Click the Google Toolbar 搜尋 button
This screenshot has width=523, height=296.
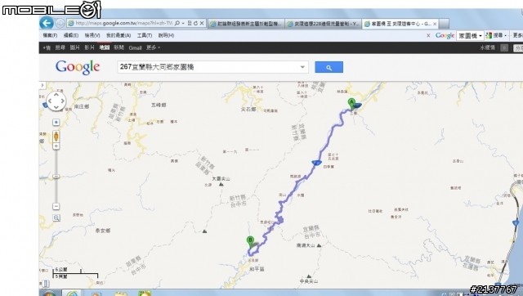pos(494,35)
